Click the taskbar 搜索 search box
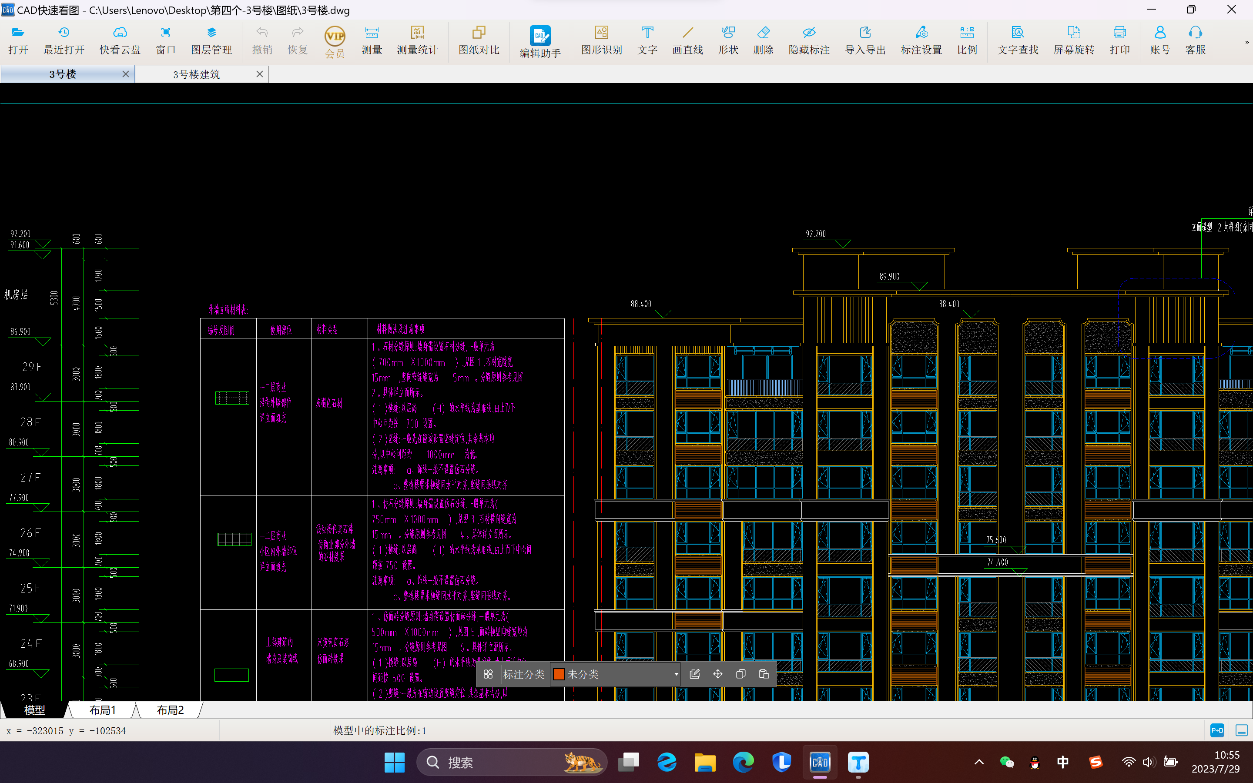1253x783 pixels. tap(512, 762)
